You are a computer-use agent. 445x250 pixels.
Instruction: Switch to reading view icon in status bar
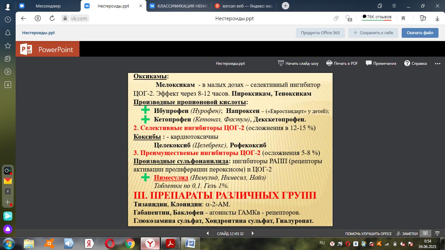tap(424, 233)
